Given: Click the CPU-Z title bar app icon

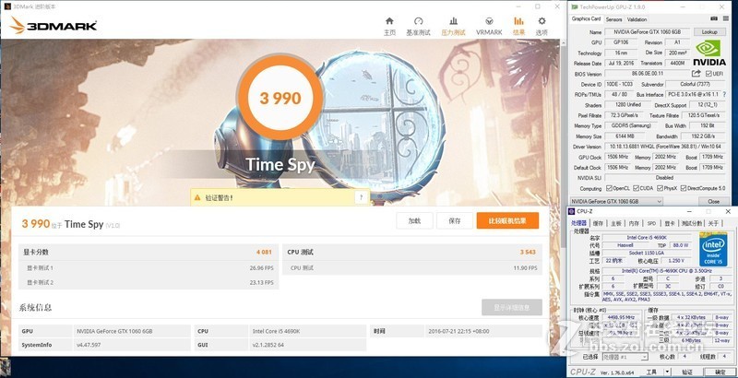Looking at the screenshot, I should pyautogui.click(x=572, y=211).
